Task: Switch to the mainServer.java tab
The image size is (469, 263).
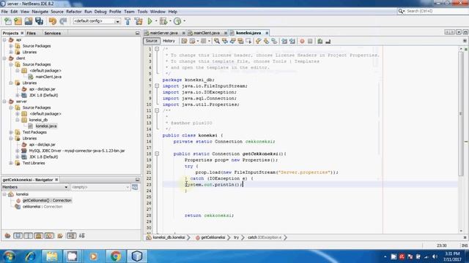Action: 163,33
